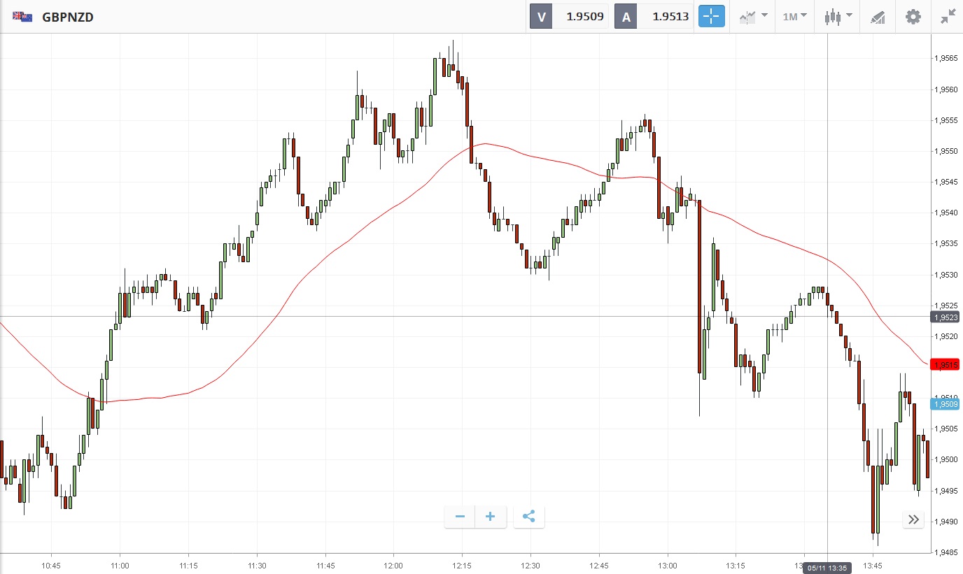Click the GBPNZD flag icon

click(22, 17)
